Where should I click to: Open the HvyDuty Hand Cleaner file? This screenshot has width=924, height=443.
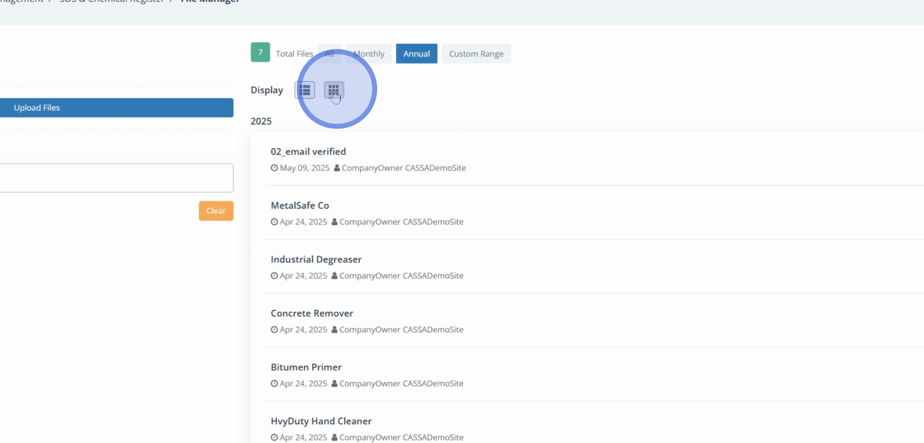[321, 421]
